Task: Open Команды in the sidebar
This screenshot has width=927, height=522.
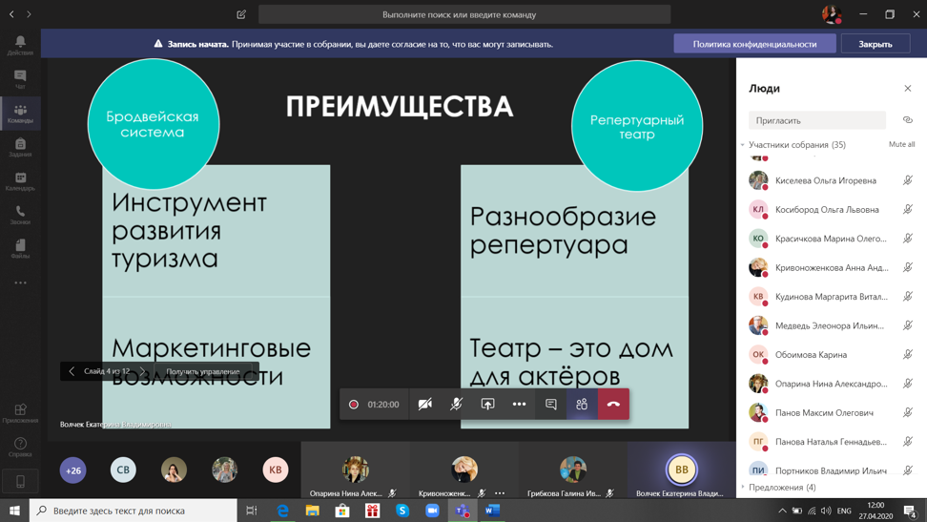Action: tap(20, 114)
